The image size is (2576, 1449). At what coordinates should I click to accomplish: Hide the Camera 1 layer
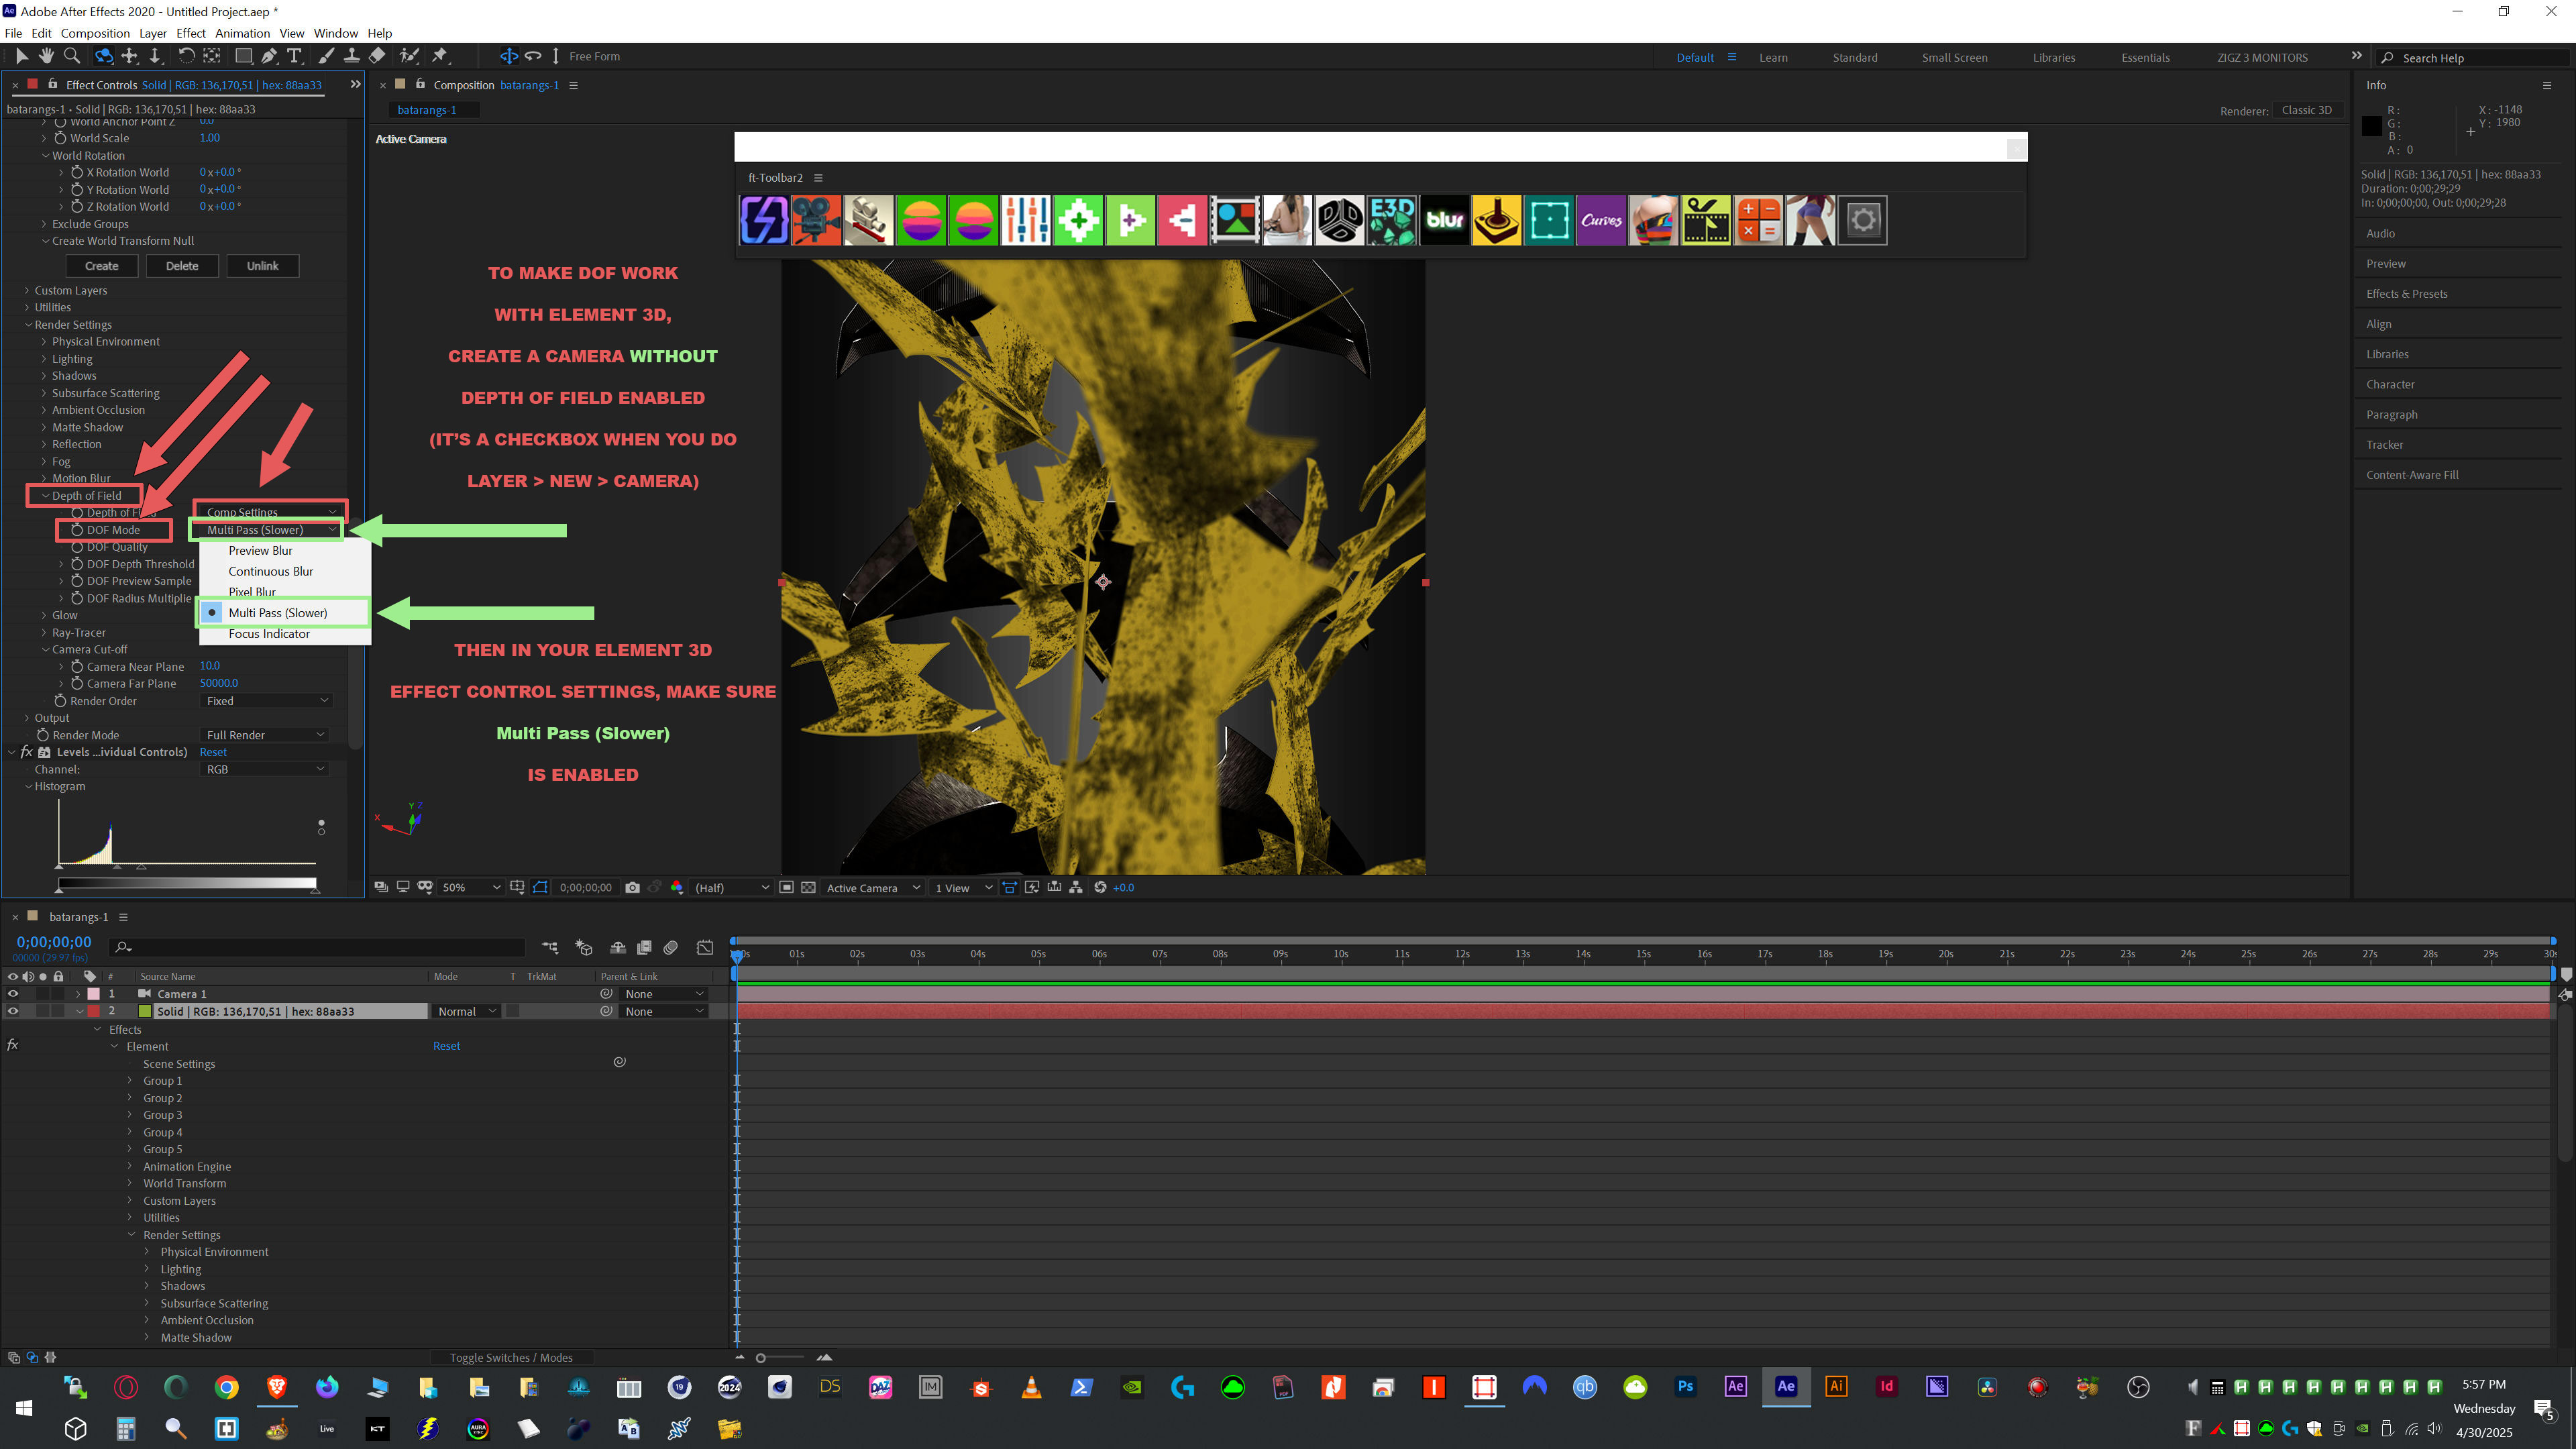pyautogui.click(x=12, y=994)
